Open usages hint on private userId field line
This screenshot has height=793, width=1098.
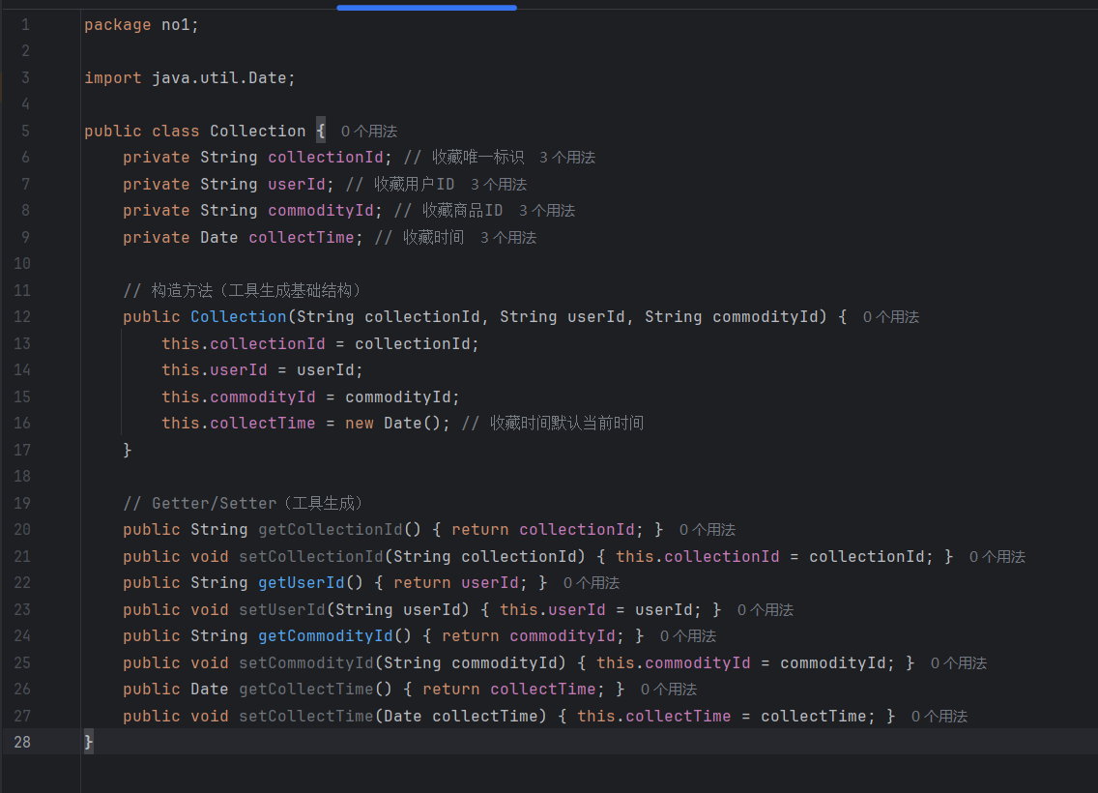tap(499, 185)
